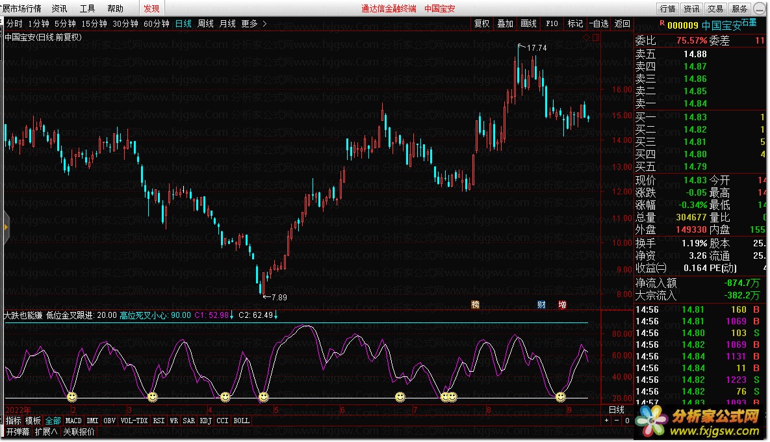Expand the 更多 periods list
The image size is (770, 442).
(250, 23)
